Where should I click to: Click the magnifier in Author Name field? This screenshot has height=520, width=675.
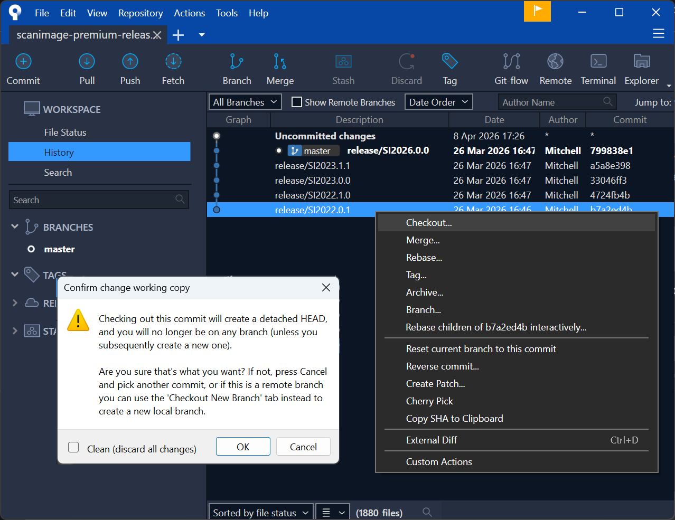point(608,101)
